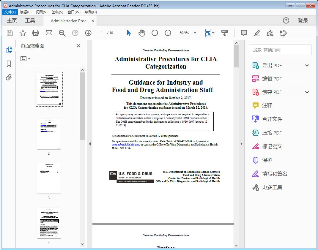This screenshot has width=318, height=250.
Task: Open the Bookmarks panel in the sidebar
Action: coord(9,64)
